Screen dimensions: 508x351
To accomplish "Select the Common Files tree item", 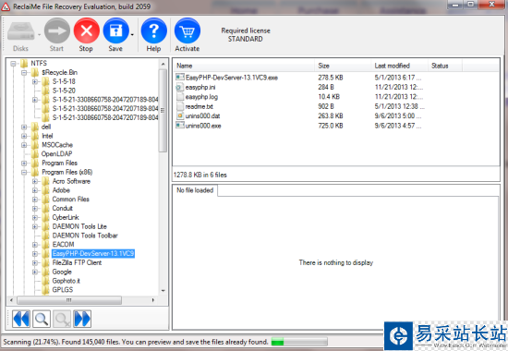I will (x=70, y=200).
